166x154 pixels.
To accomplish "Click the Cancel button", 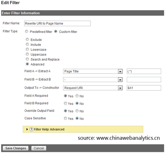I will [x=39, y=148].
